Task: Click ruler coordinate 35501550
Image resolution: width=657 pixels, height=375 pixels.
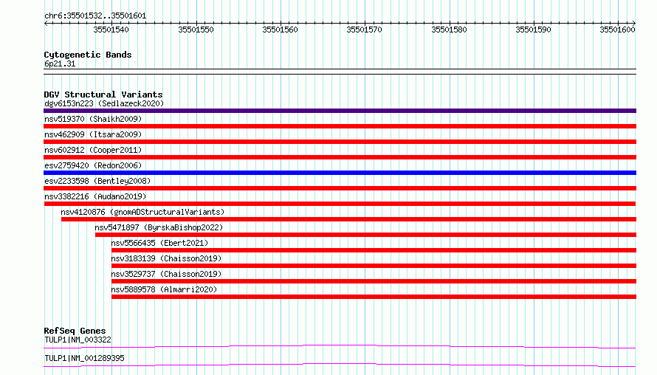Action: coord(196,30)
